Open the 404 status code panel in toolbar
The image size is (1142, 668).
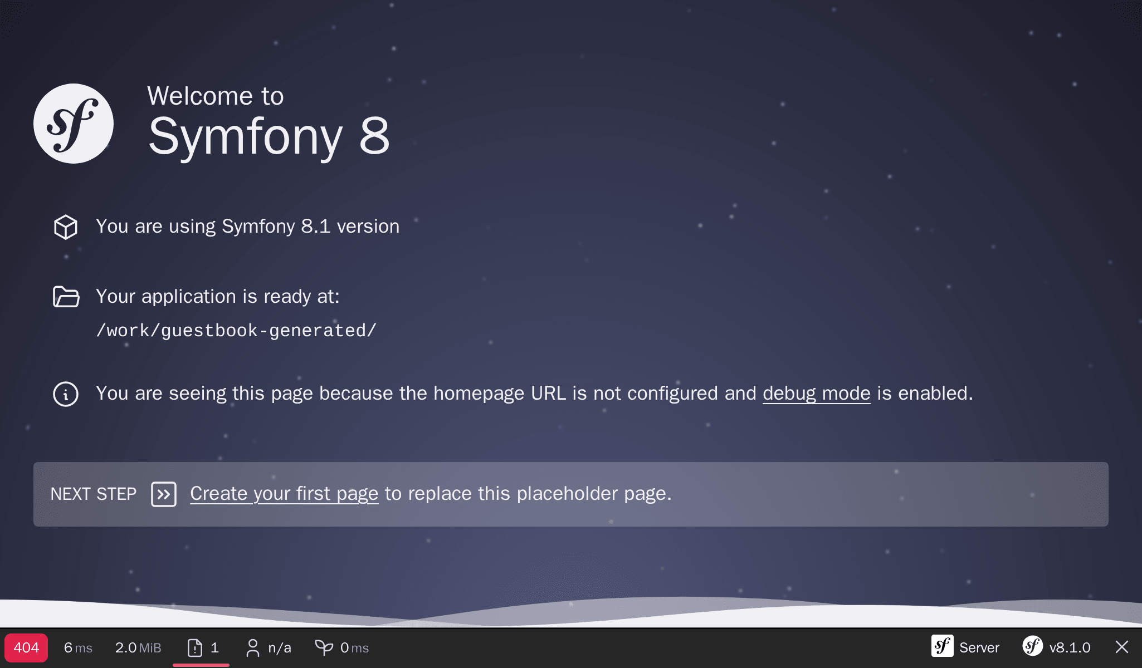(x=26, y=648)
